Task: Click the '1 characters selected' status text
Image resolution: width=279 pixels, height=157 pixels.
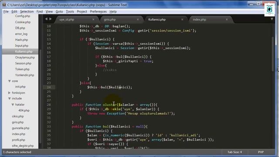Action: click(17, 152)
